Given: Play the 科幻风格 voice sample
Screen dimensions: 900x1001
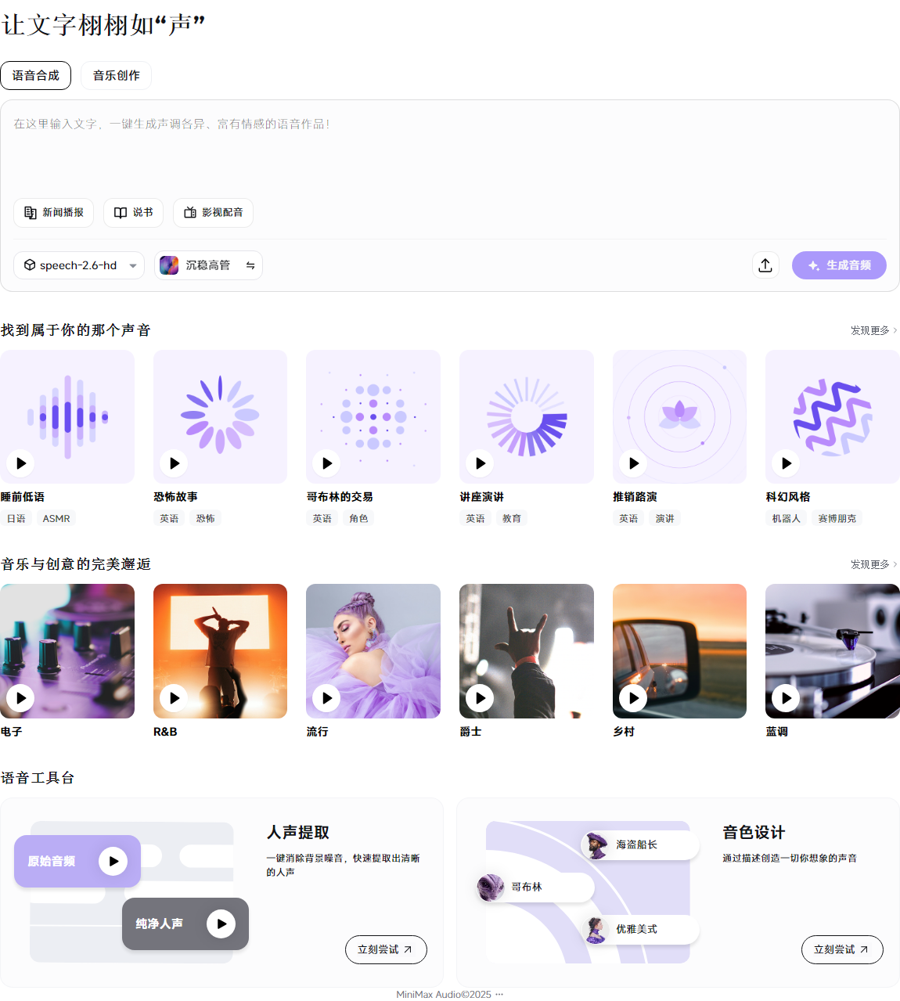Looking at the screenshot, I should pyautogui.click(x=786, y=463).
